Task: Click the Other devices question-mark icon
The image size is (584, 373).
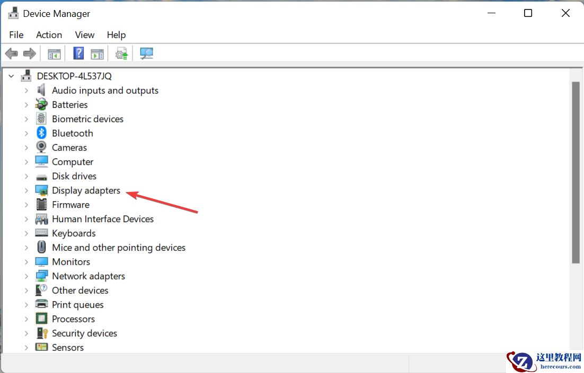Action: [x=41, y=290]
